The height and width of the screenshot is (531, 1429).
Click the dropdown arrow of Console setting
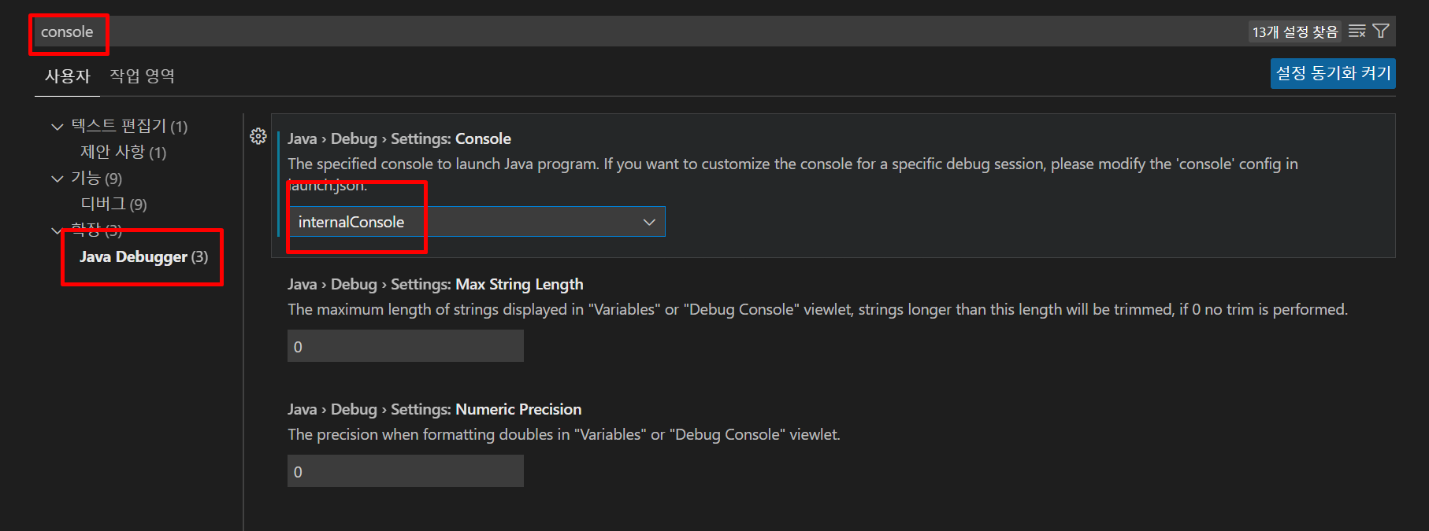point(649,222)
